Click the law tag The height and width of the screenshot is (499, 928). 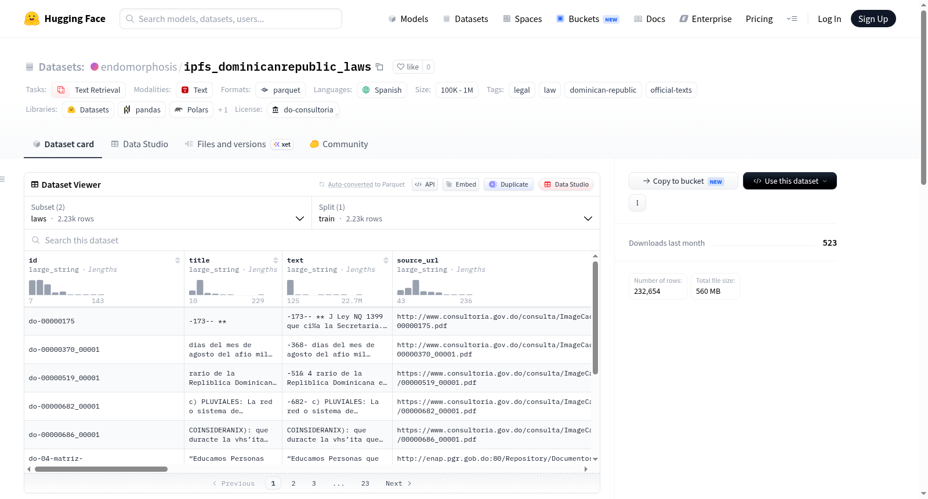click(550, 90)
